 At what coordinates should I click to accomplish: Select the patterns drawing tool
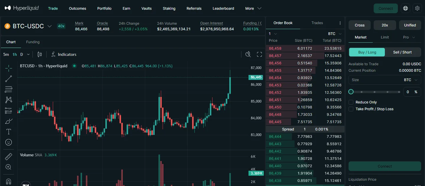(x=9, y=100)
